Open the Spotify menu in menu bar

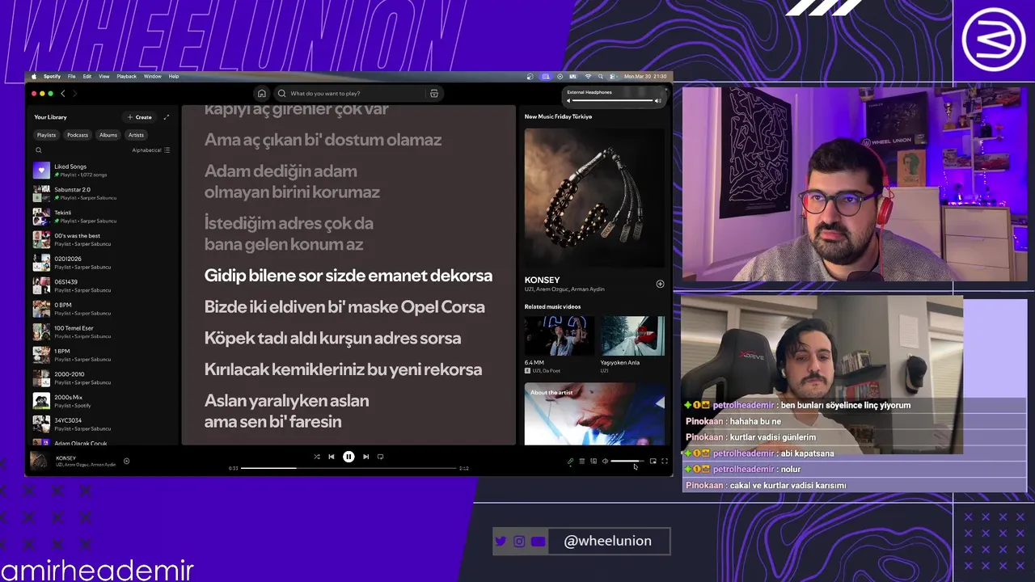pyautogui.click(x=52, y=76)
